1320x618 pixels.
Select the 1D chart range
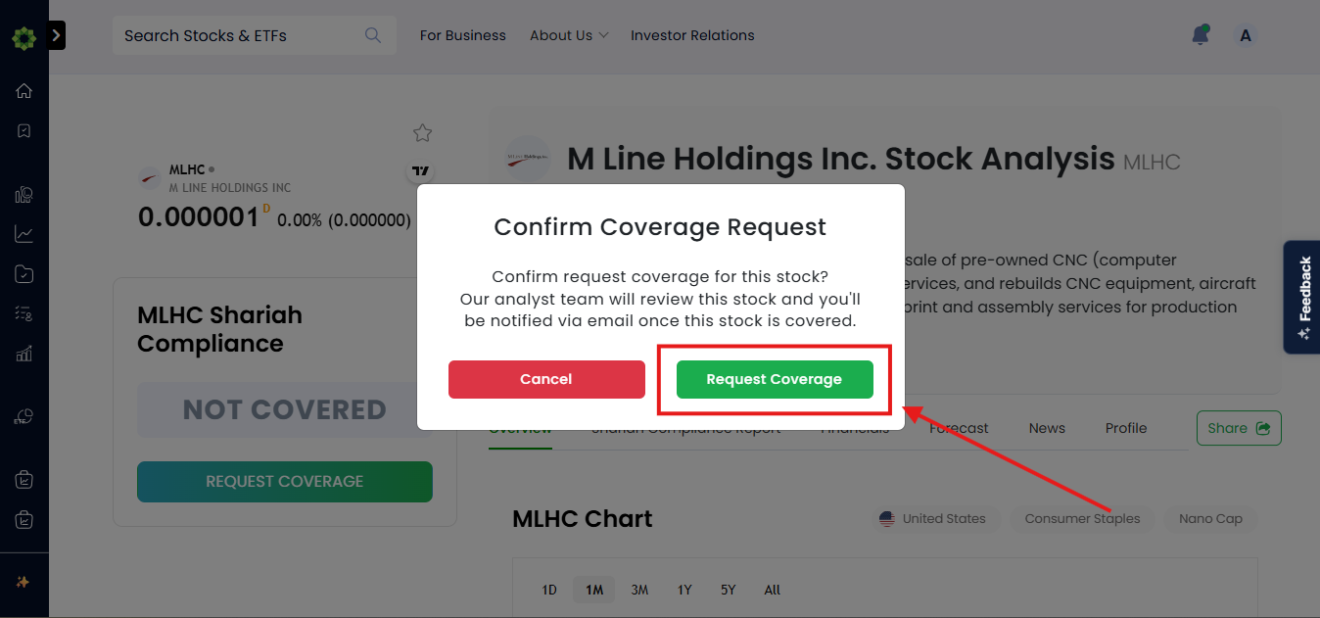[x=549, y=590]
